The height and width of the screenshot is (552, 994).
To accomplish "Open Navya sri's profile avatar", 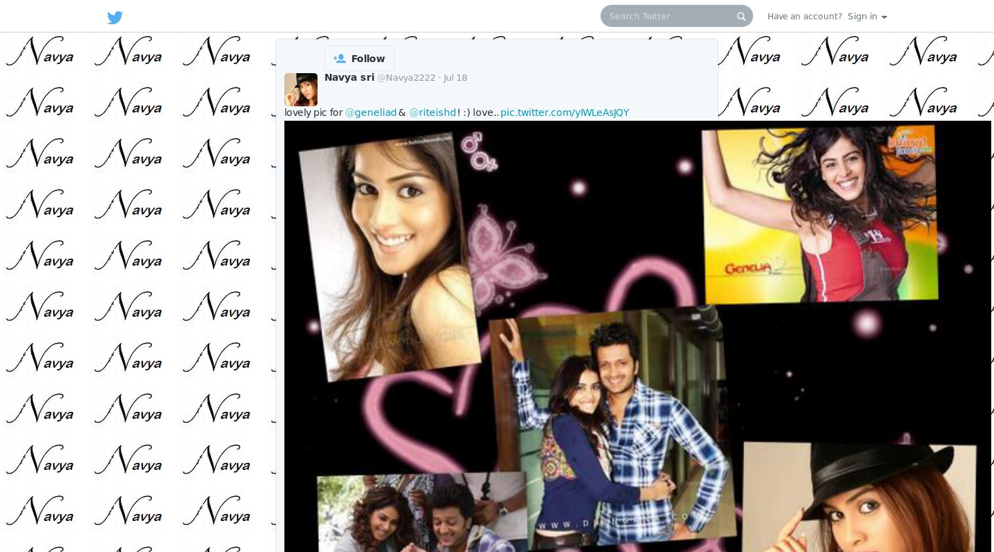I will point(301,90).
